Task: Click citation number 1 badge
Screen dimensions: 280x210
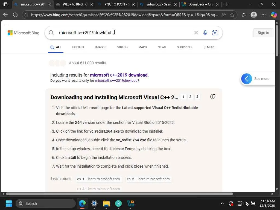Action: point(183,97)
